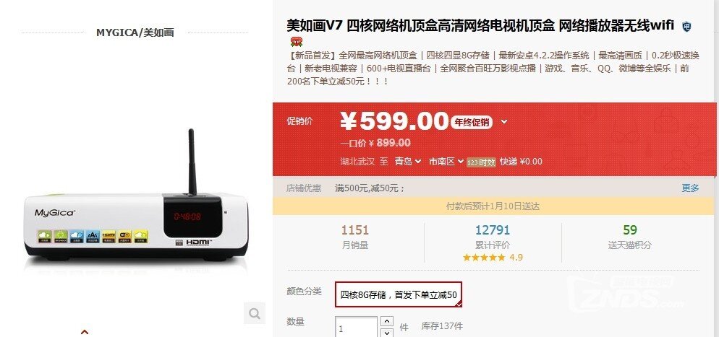Viewport: 719px width, 337px height.
Task: Click the red heart icon under the title
Action: (x=297, y=42)
